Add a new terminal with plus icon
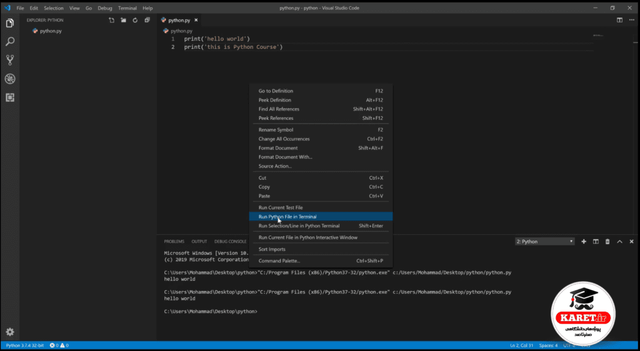Image resolution: width=640 pixels, height=351 pixels. click(584, 241)
